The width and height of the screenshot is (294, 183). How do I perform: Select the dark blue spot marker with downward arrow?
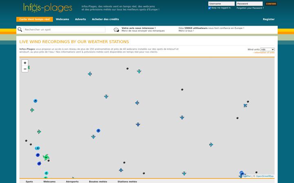pos(98,131)
